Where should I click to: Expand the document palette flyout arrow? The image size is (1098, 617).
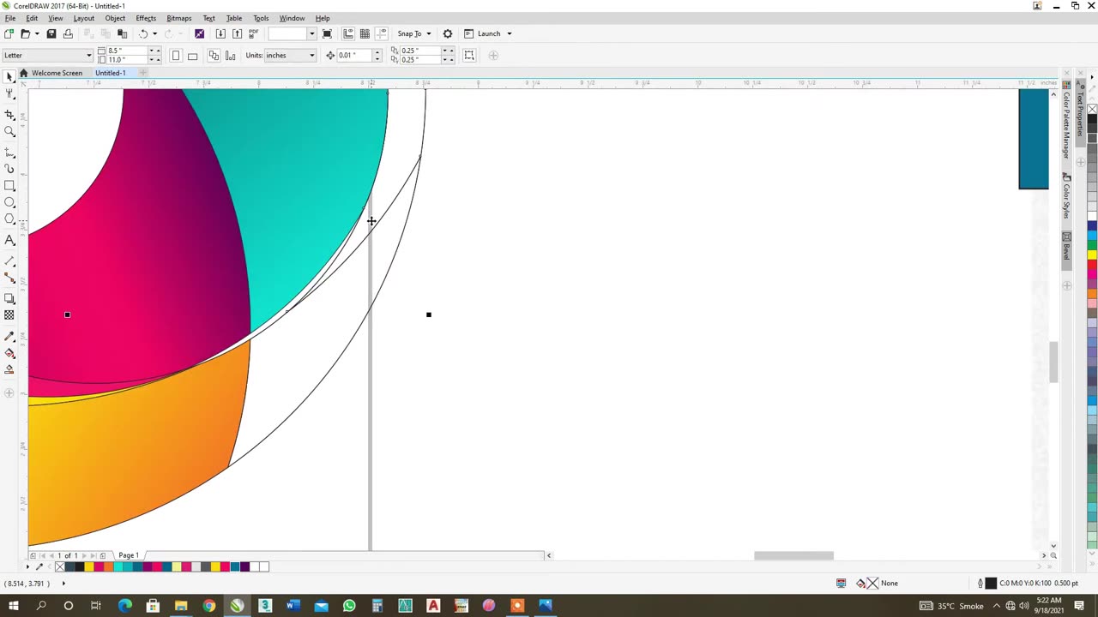28,566
